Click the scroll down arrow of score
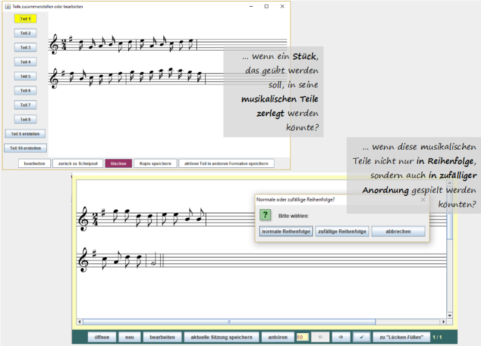 (x=449, y=316)
